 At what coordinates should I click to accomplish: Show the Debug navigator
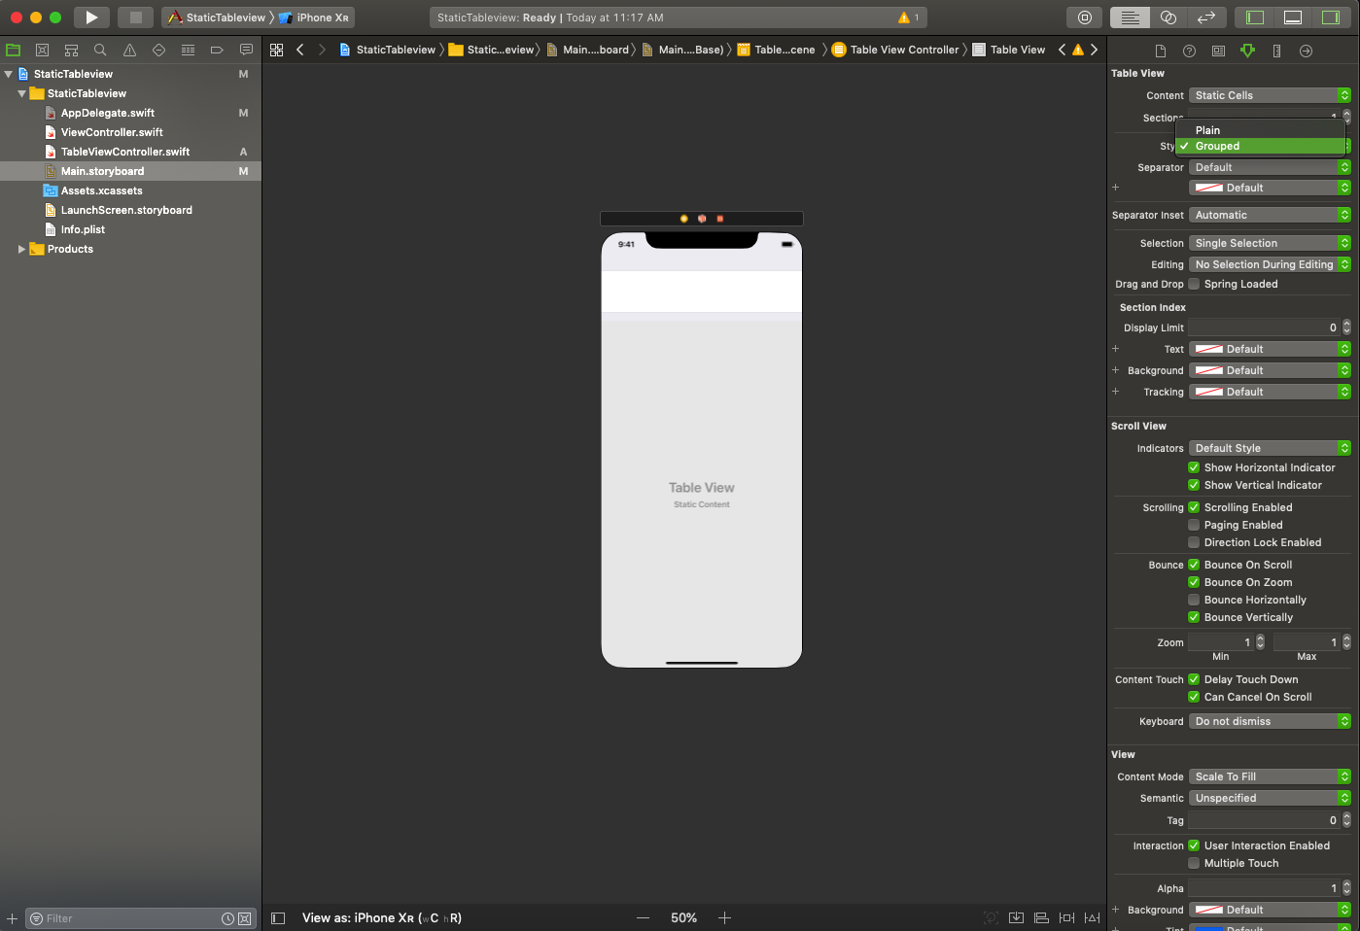188,50
